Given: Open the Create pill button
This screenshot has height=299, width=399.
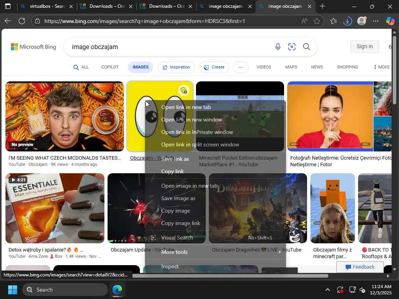Looking at the screenshot, I should [214, 67].
